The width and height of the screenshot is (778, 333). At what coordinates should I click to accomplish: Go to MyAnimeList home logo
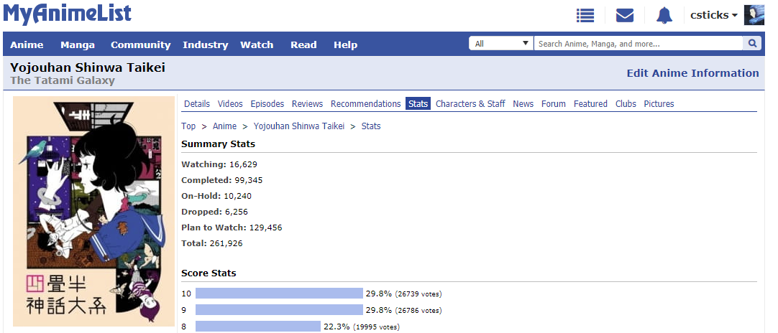pyautogui.click(x=68, y=14)
